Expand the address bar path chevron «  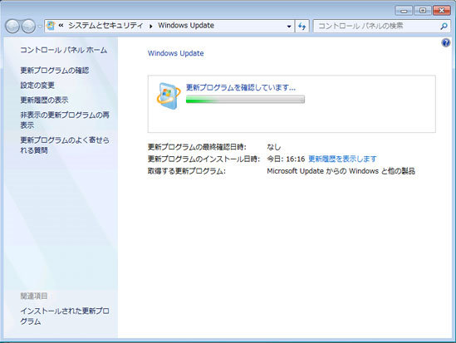click(x=61, y=26)
